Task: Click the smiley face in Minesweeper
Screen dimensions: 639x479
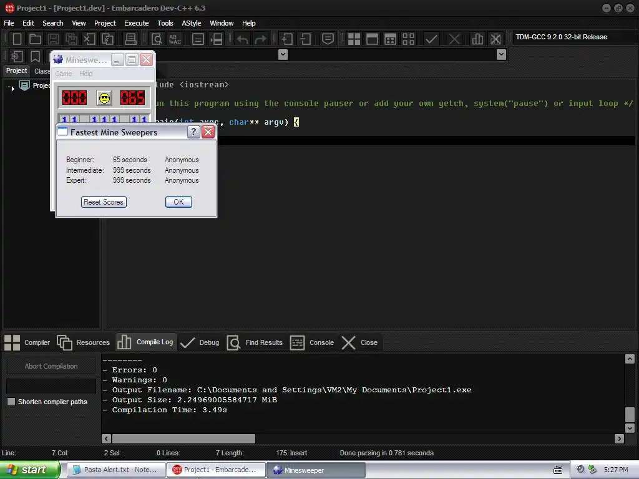Action: 104,98
